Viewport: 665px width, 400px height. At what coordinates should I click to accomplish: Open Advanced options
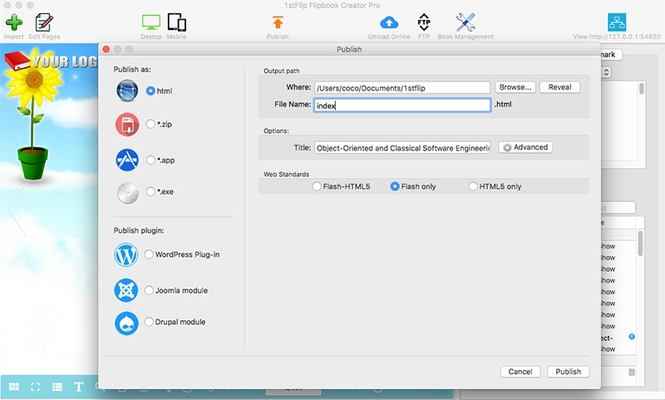click(525, 147)
